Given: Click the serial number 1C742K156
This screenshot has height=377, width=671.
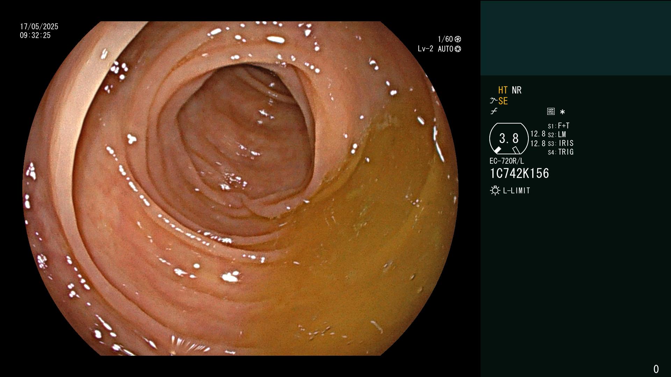Looking at the screenshot, I should pos(519,173).
